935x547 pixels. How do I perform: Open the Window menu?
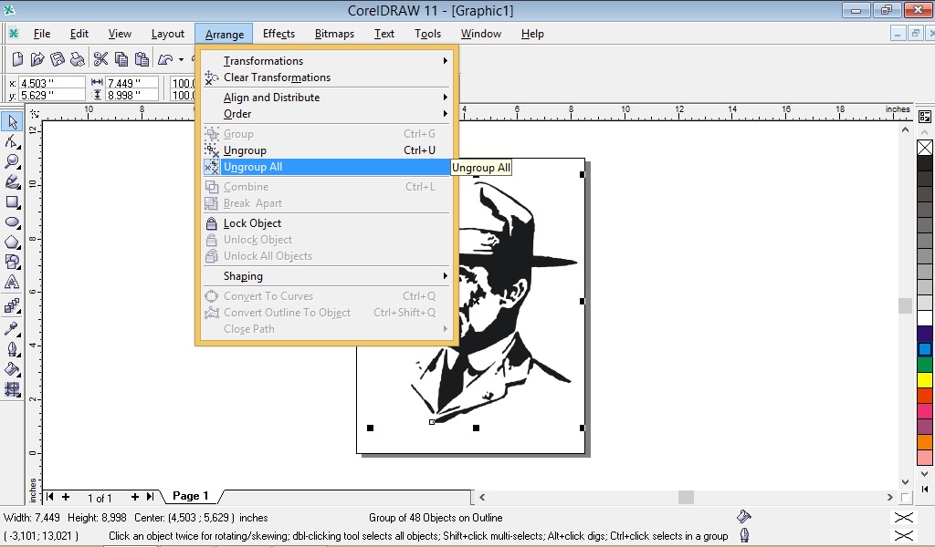tap(480, 34)
